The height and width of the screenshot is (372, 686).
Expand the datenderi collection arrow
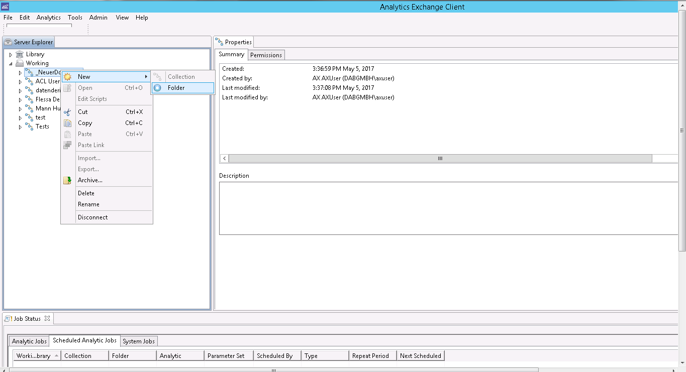[x=21, y=91]
